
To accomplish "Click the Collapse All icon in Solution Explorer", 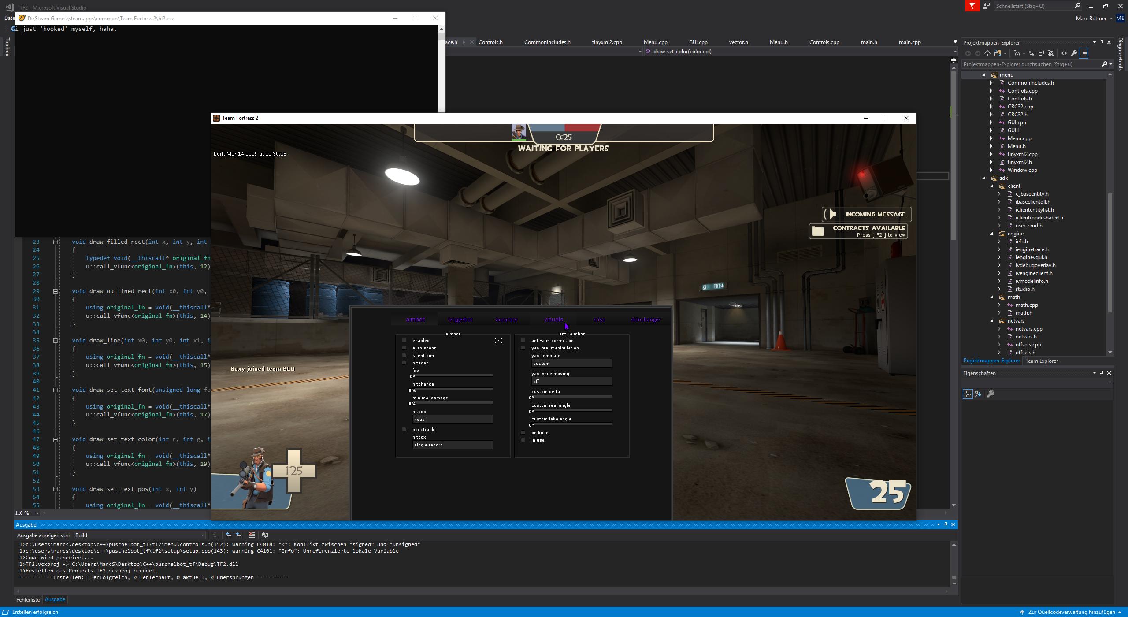I will click(1041, 53).
